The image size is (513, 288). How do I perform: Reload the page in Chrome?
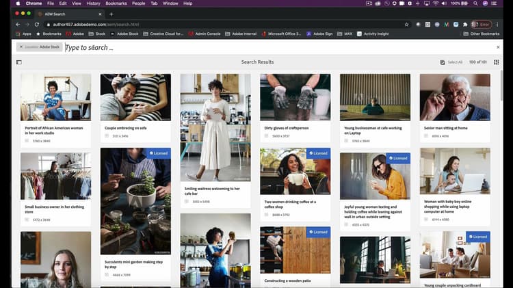(37, 24)
